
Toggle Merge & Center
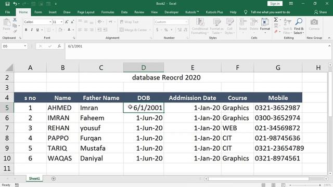[x=133, y=30]
